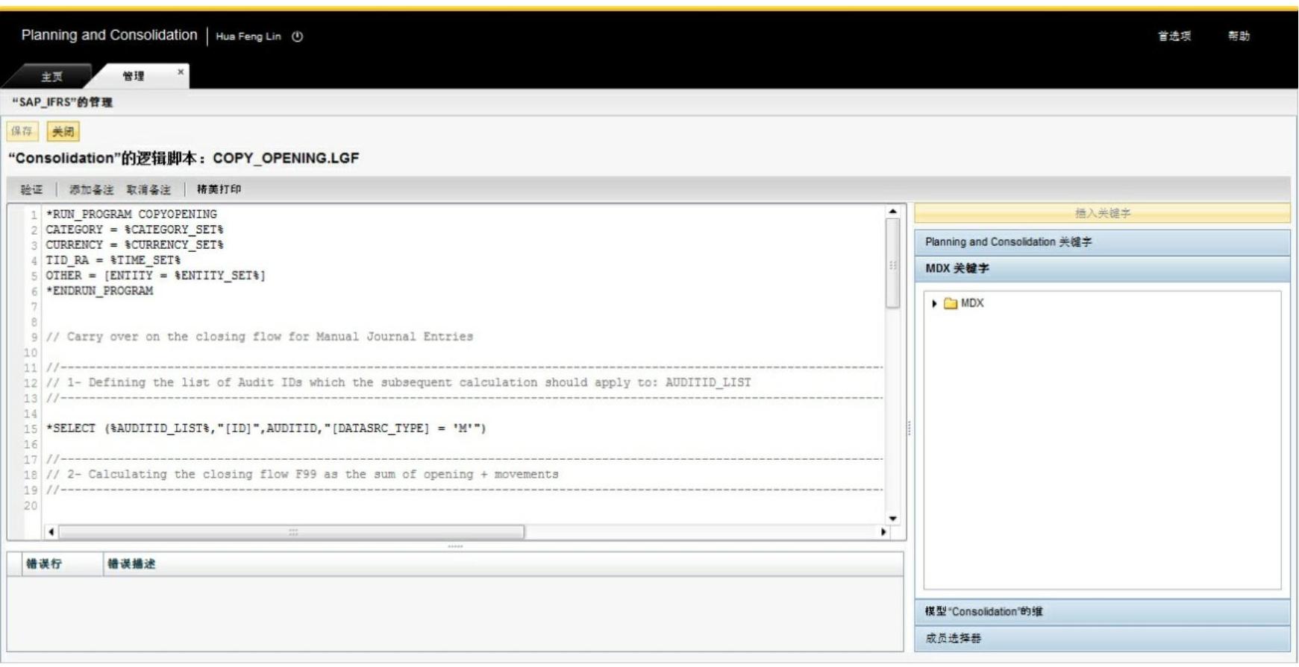Open 首选项 preferences
The width and height of the screenshot is (1299, 667).
[1174, 36]
